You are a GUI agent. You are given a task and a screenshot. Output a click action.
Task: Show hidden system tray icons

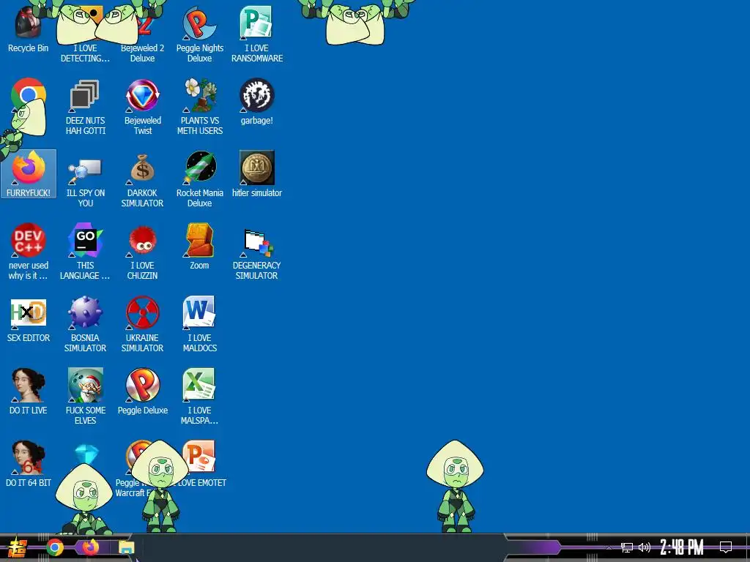609,547
